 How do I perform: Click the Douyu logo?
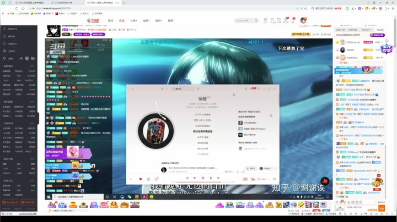tap(93, 21)
